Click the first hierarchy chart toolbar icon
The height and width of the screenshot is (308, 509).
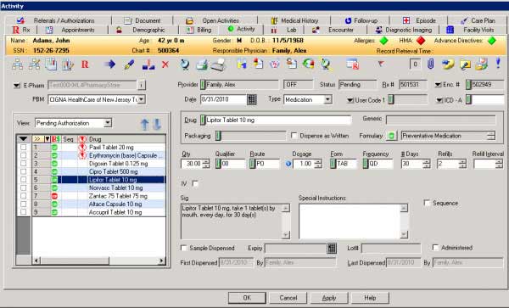coord(18,64)
